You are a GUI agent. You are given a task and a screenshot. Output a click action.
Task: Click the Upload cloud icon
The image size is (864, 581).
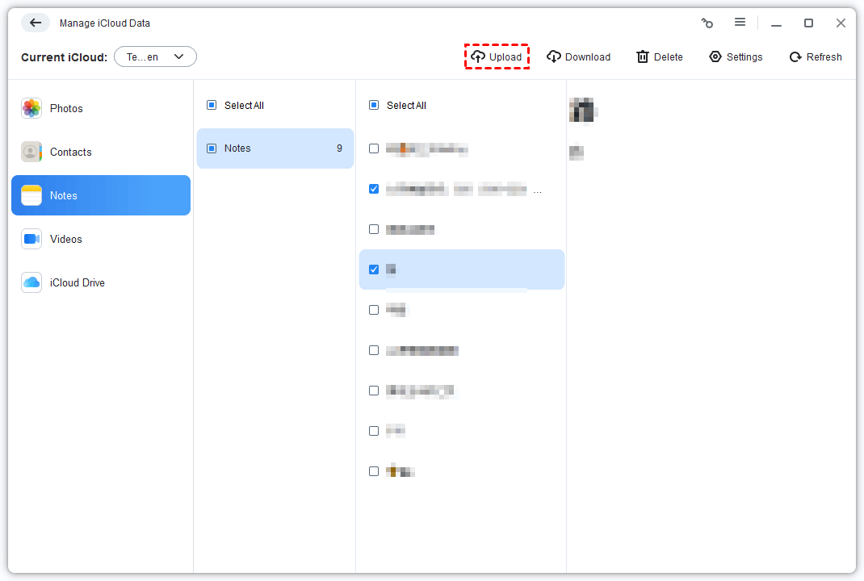pyautogui.click(x=478, y=56)
